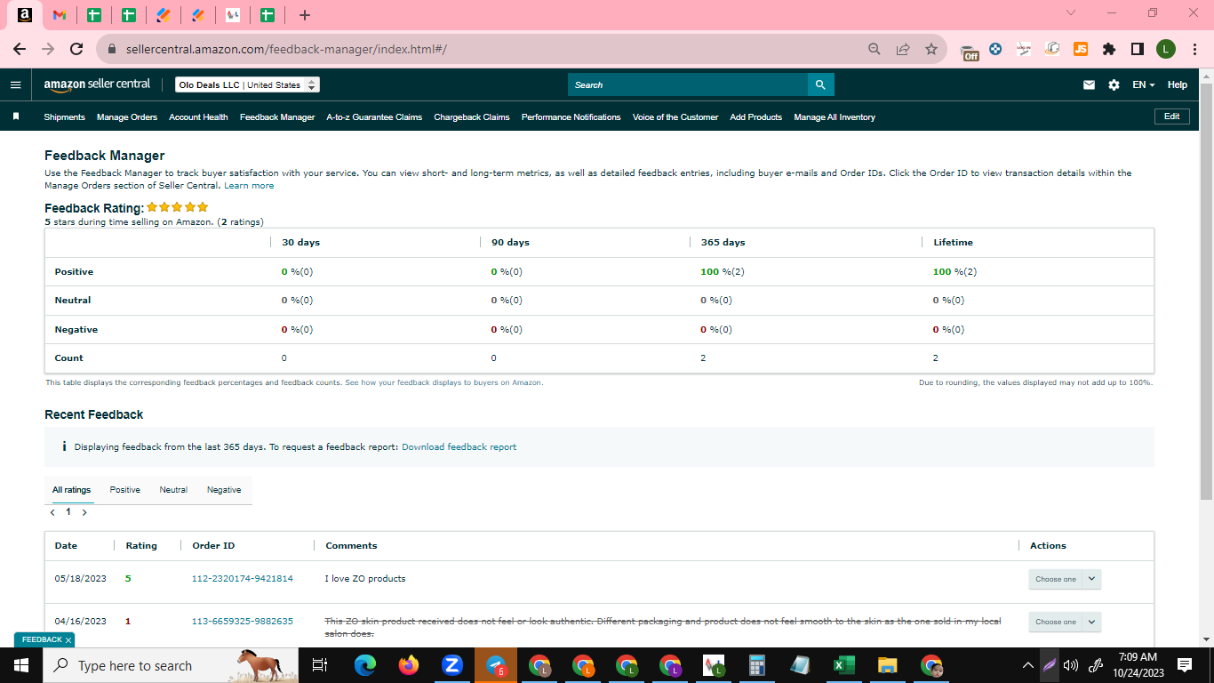Open Voice of the Customer
This screenshot has width=1214, height=683.
pos(675,117)
